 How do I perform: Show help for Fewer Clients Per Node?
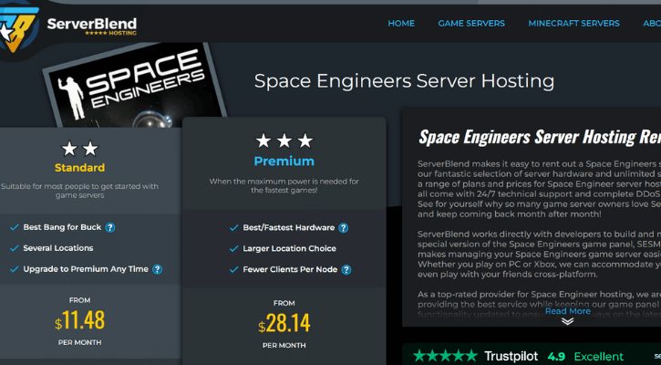click(x=346, y=269)
